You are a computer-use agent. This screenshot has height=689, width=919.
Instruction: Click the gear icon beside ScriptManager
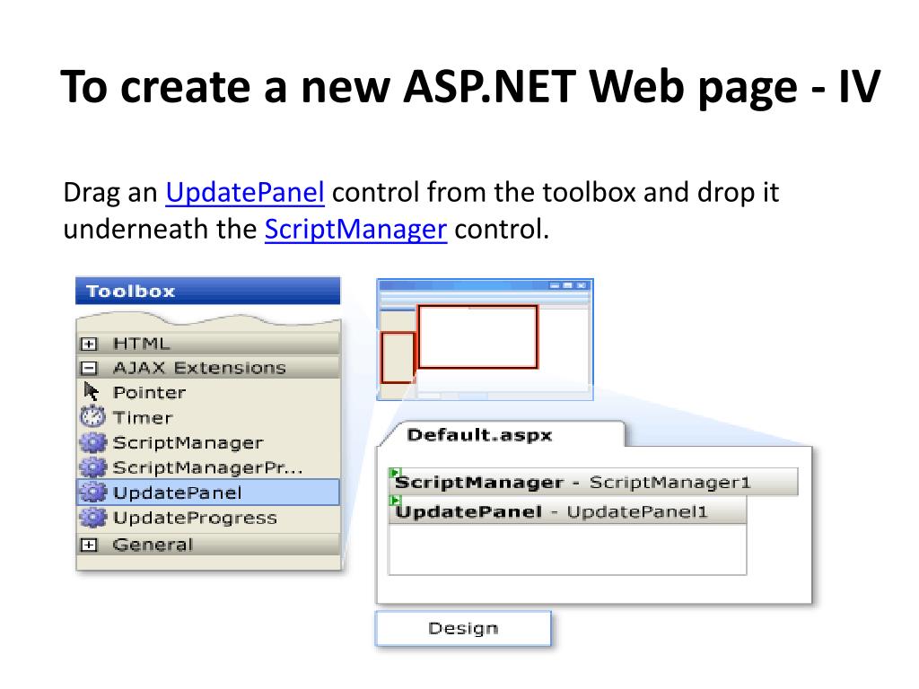click(x=92, y=442)
